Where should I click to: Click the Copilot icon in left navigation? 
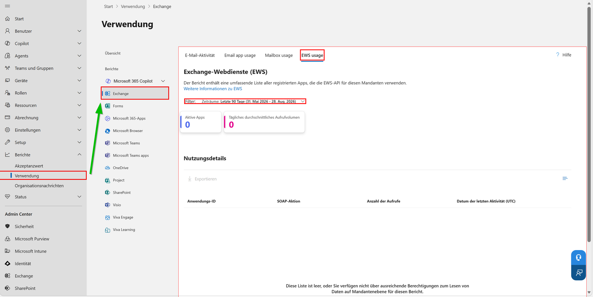[x=7, y=43]
